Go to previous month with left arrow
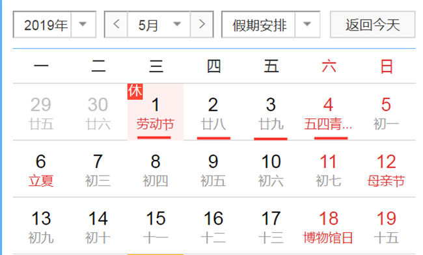The image size is (423, 255). 116,25
